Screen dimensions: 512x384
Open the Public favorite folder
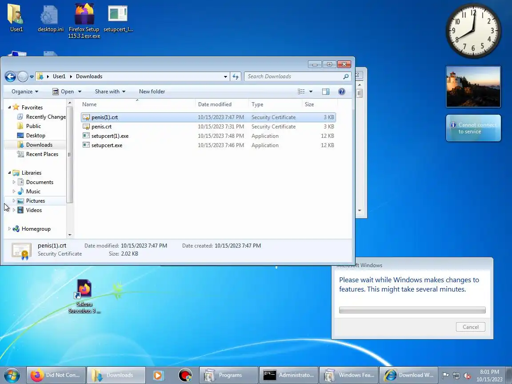29,126
